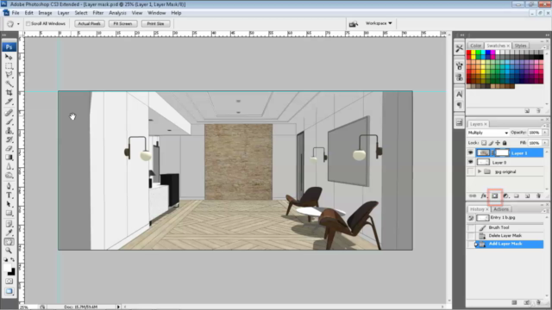Hide Layer 0 with its eye icon
The width and height of the screenshot is (552, 310).
click(471, 162)
